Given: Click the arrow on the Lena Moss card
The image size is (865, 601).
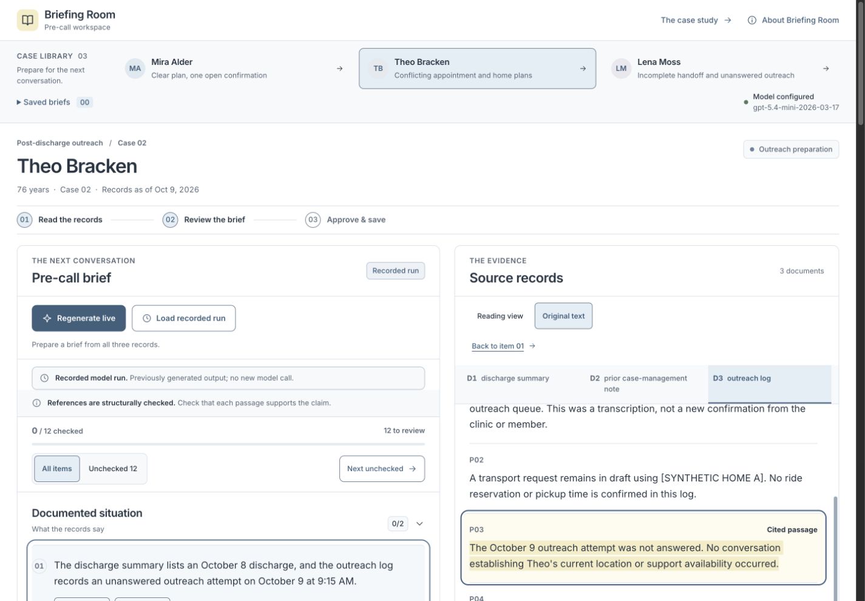Looking at the screenshot, I should pos(826,69).
